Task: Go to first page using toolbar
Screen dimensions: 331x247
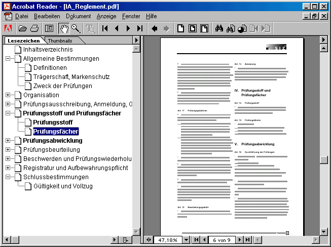Action: 105,28
